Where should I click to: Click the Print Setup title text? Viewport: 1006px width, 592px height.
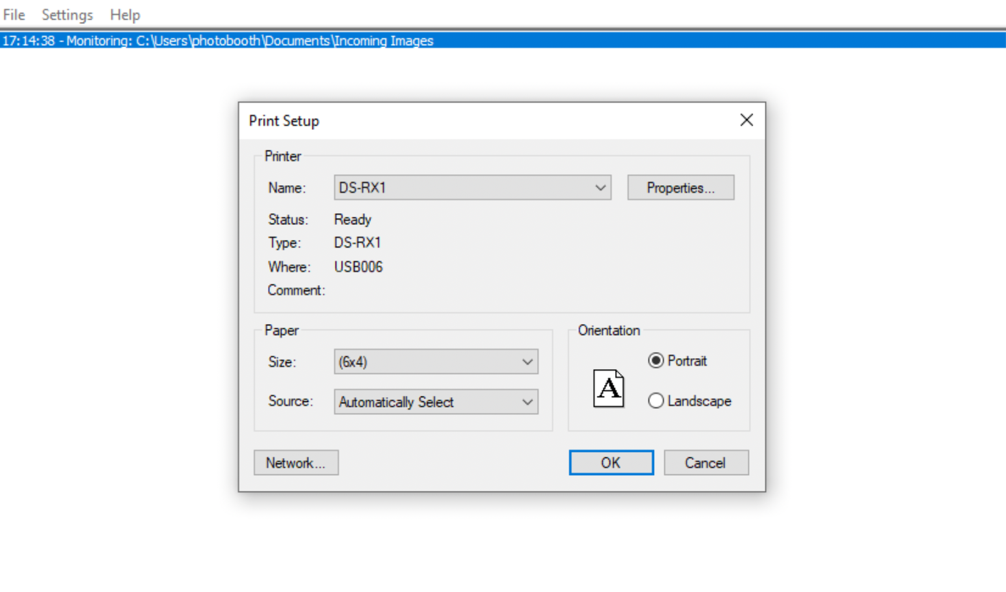(x=284, y=121)
